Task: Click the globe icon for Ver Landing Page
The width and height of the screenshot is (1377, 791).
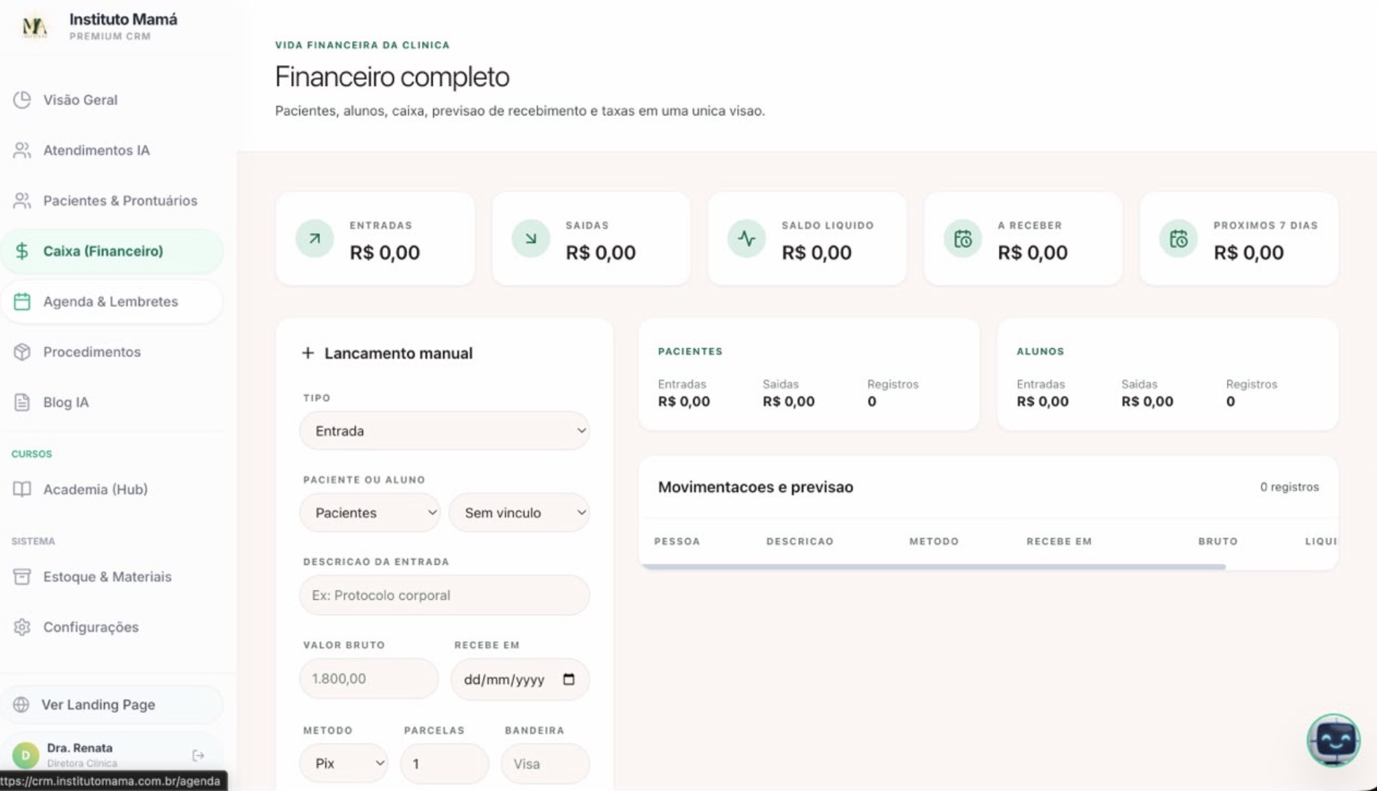Action: pyautogui.click(x=21, y=704)
